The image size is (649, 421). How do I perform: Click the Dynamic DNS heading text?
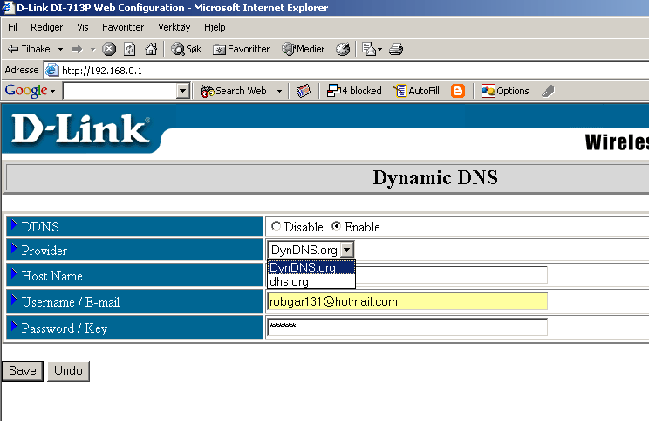pyautogui.click(x=435, y=178)
